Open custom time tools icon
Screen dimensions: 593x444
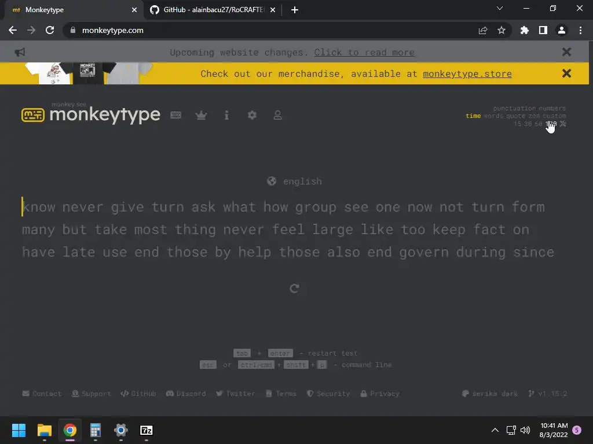point(563,124)
